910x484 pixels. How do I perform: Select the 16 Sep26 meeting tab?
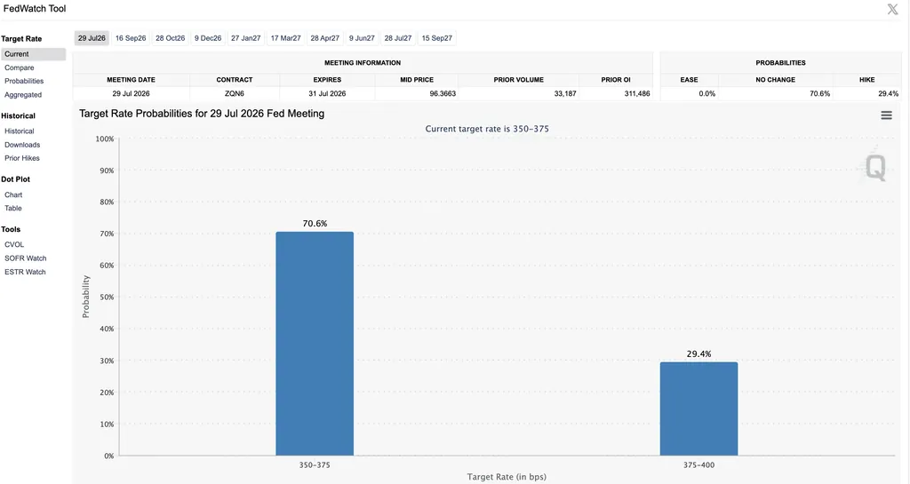tap(131, 38)
